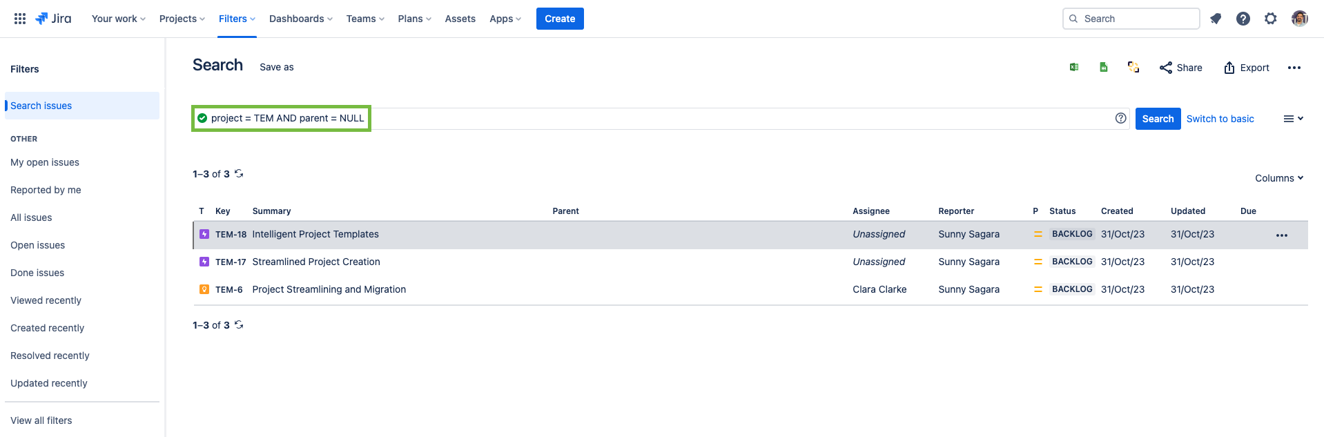Open the list view switcher dropdown

[x=1293, y=119]
